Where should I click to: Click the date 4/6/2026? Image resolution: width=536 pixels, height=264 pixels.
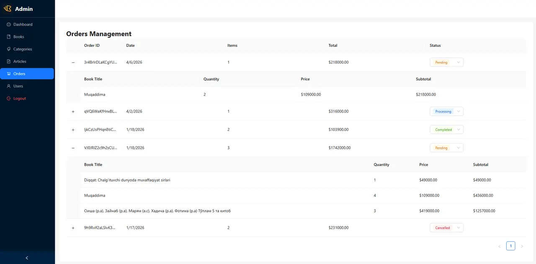click(x=134, y=62)
